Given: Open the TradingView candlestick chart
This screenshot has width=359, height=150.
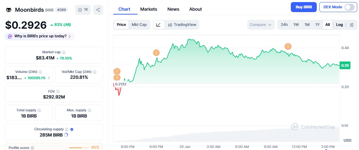Looking at the screenshot, I should tap(182, 25).
